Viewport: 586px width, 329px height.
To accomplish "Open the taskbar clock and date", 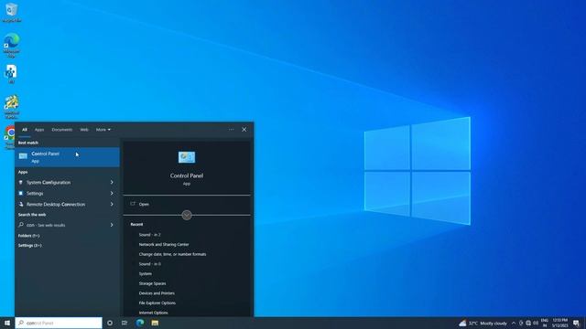I will [559, 323].
